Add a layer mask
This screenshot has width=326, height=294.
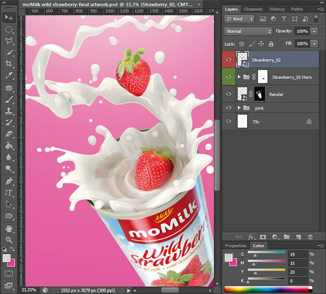(263, 237)
